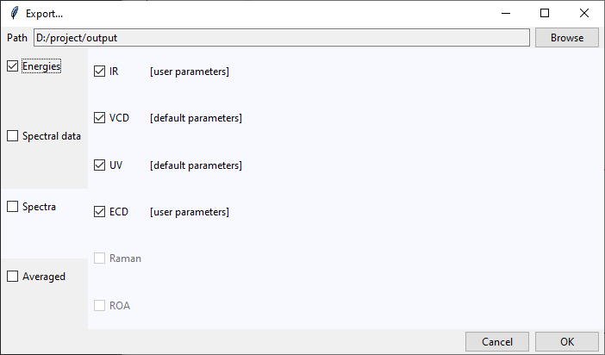Click IR's [user parameters] label
This screenshot has width=605, height=355.
pos(190,72)
